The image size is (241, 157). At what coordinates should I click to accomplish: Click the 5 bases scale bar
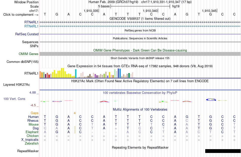pyautogui.click(x=140, y=6)
